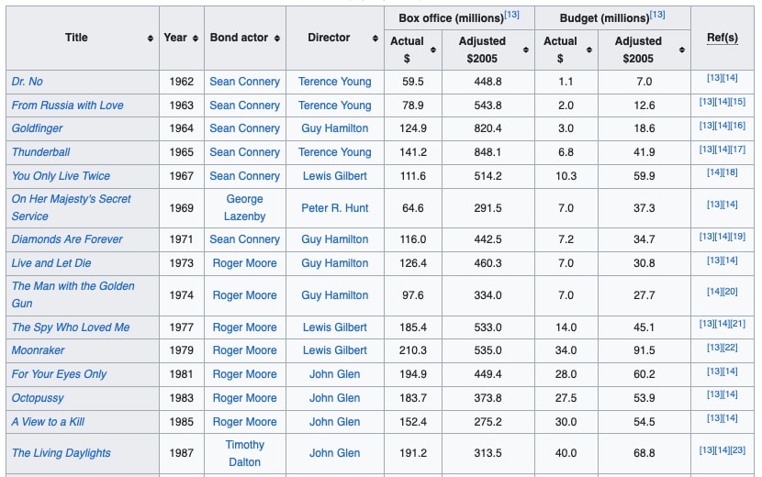Screen dimensions: 762x477
Task: Click Roger Moore in Moonraker row
Action: [244, 350]
